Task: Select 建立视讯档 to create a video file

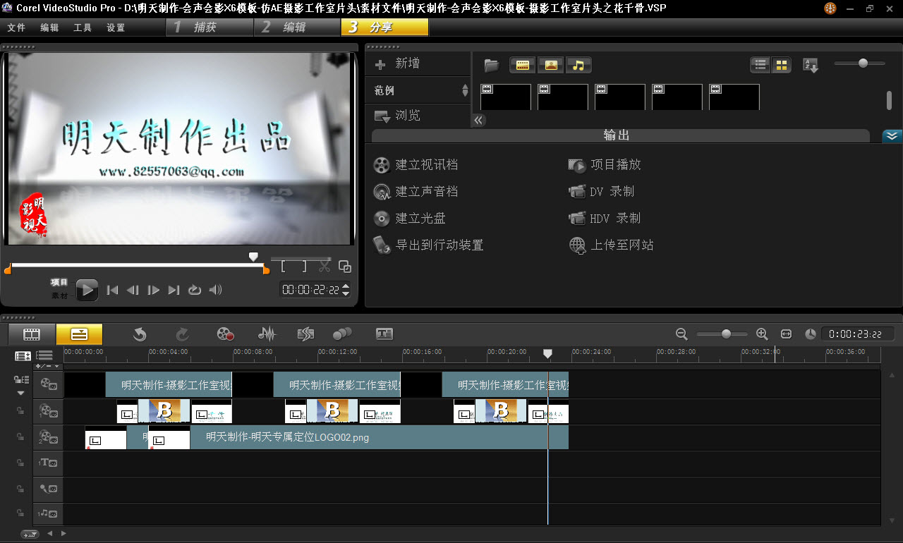Action: point(416,165)
